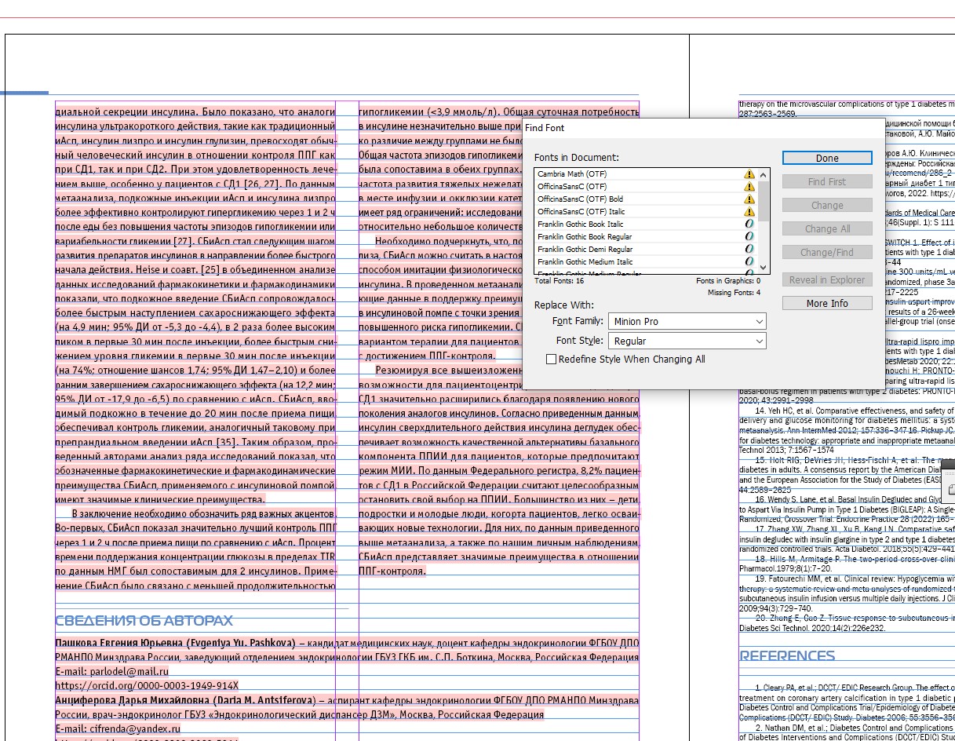Click the "Fonts in Document:" label
The width and height of the screenshot is (955, 741).
click(577, 158)
